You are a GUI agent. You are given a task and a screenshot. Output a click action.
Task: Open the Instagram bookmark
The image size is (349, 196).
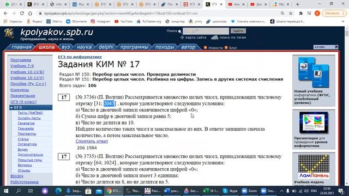(x=100, y=21)
